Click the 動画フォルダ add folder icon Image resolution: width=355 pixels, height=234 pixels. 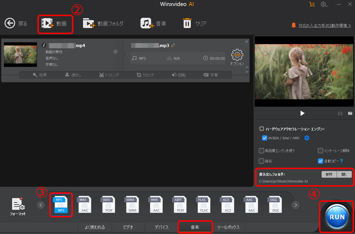[x=89, y=23]
